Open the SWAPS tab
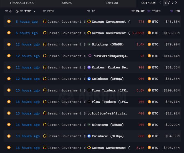The height and width of the screenshot is (153, 184). click(67, 3)
